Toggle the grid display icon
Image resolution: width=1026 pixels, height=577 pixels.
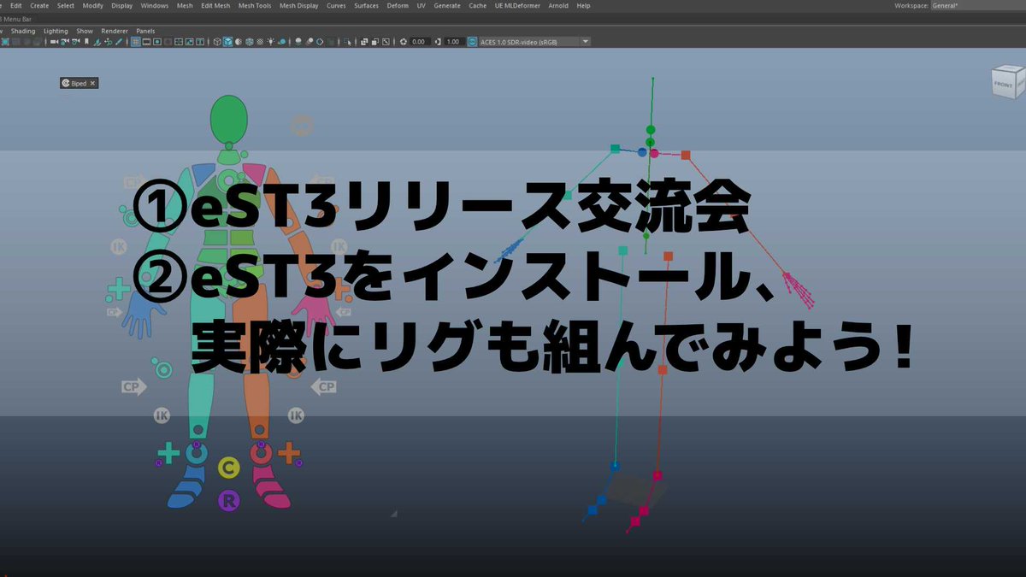pyautogui.click(x=135, y=39)
